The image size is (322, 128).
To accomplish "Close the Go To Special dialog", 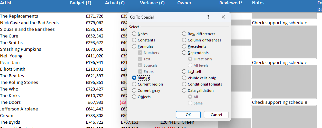I will (223, 17).
